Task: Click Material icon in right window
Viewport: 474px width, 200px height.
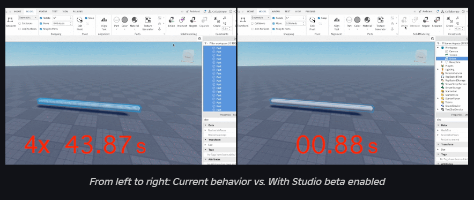Action: tap(367, 20)
